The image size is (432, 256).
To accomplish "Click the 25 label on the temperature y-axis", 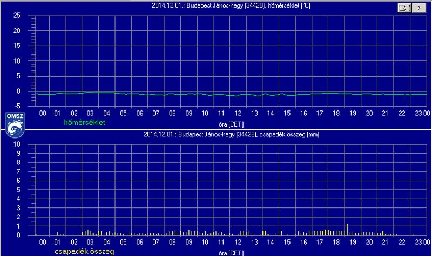I will click(x=17, y=16).
